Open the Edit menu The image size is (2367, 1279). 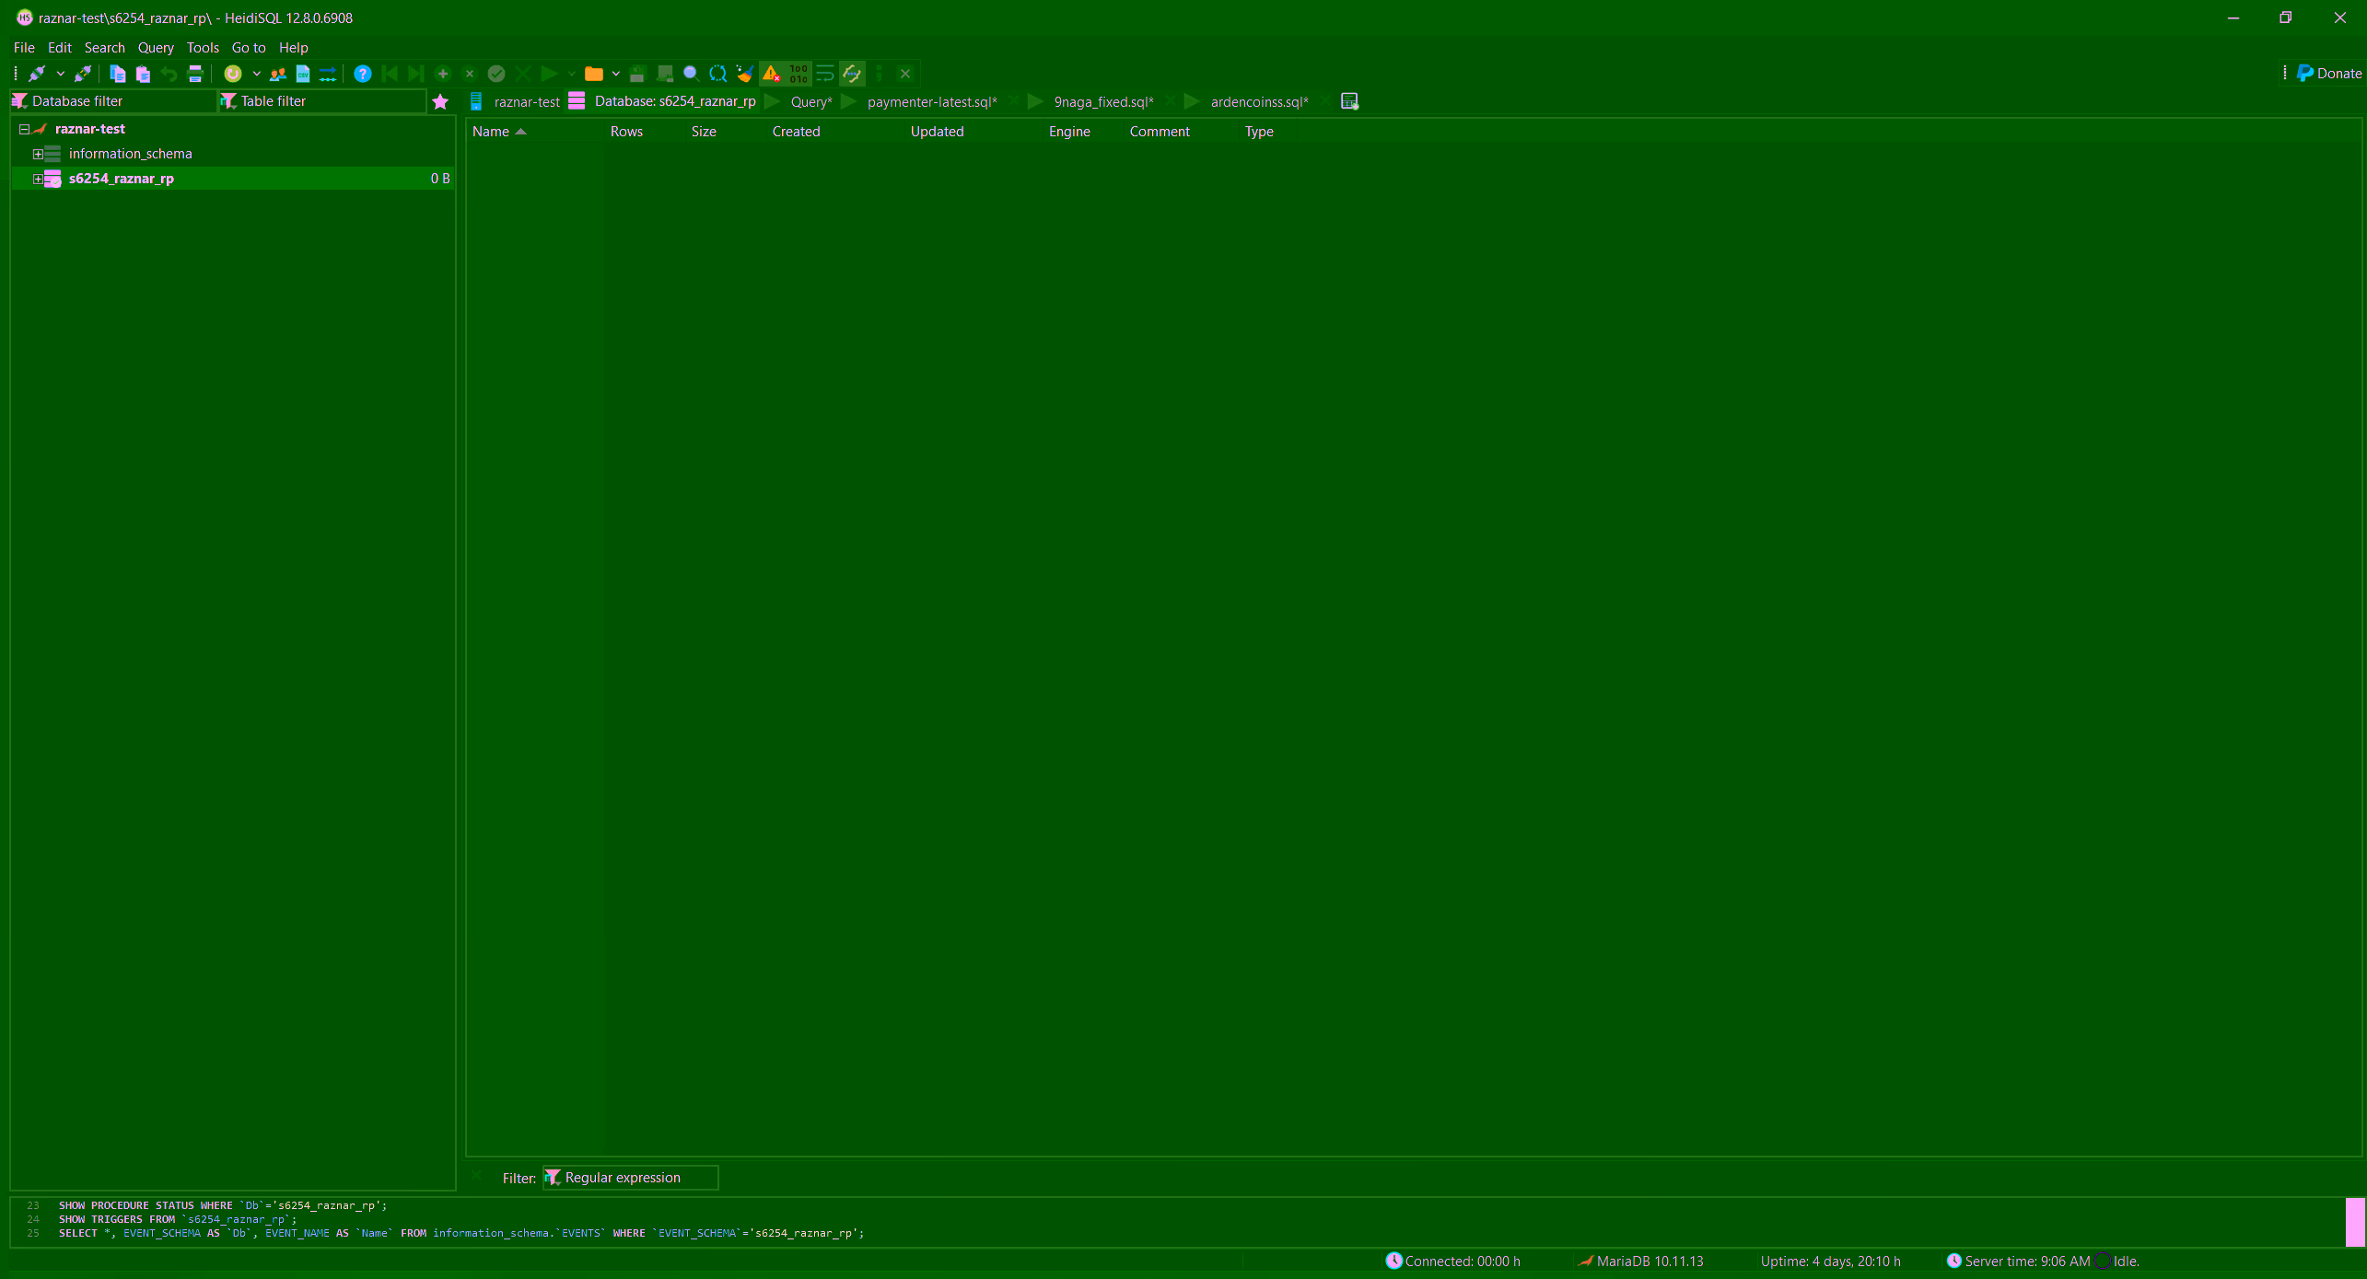tap(60, 48)
